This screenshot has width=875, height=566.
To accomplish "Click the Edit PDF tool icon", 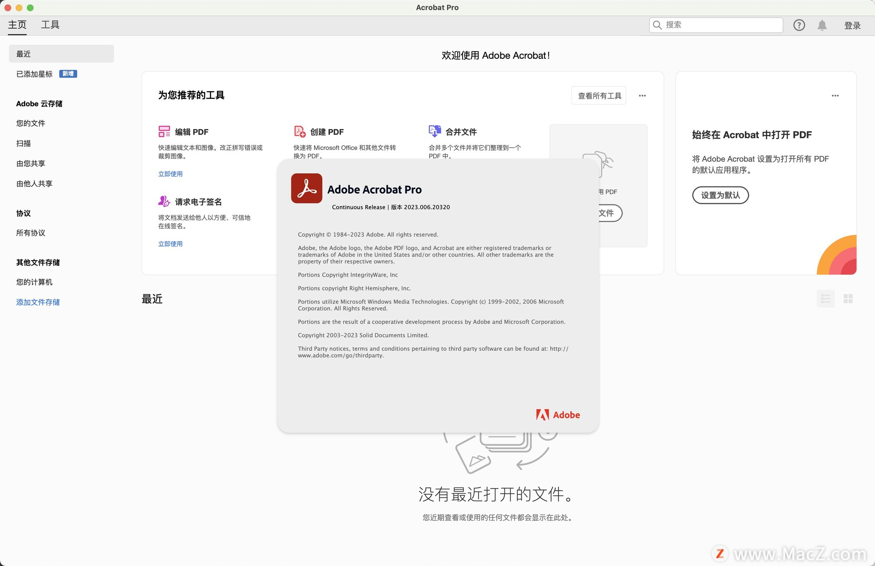I will 164,132.
